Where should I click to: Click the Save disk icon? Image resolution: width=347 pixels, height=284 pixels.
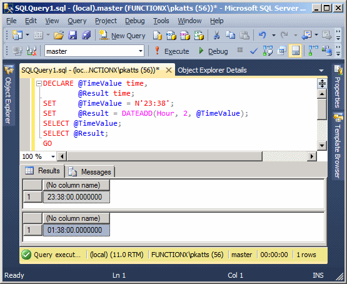73,35
